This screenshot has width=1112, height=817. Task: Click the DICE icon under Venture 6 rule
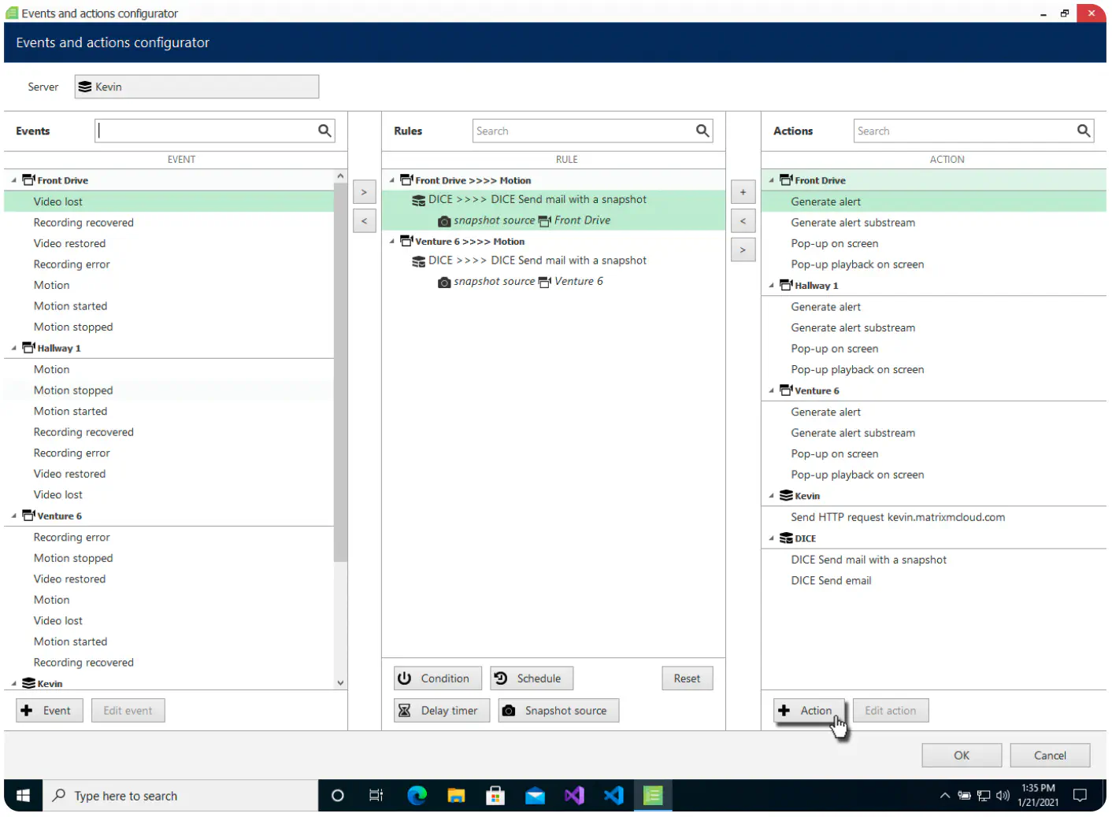pos(419,261)
